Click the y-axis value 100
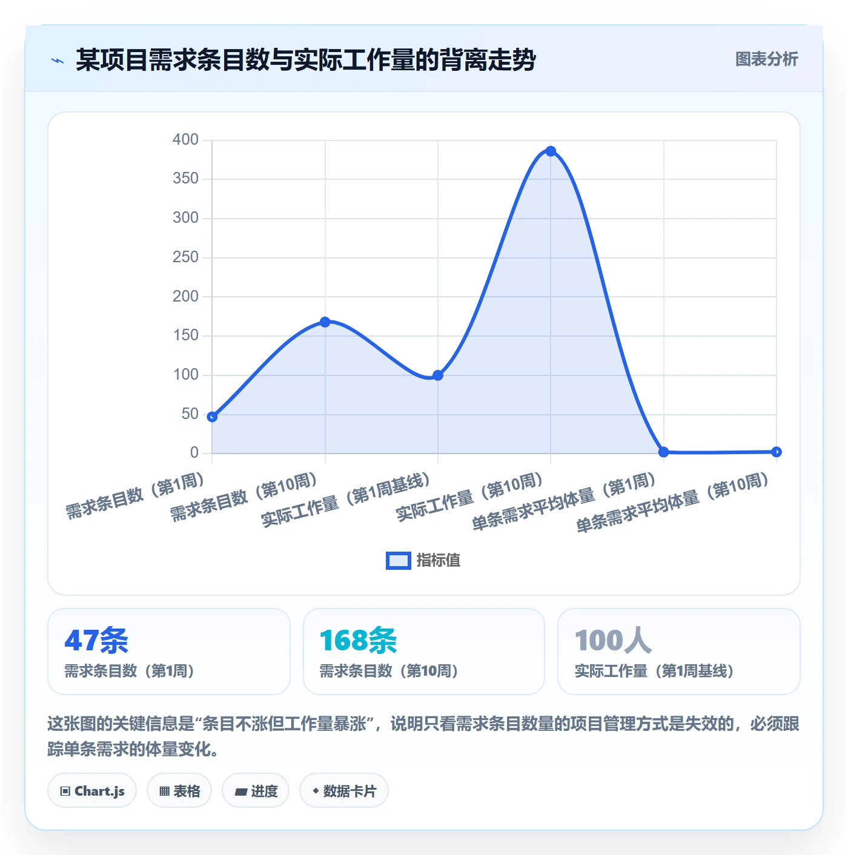The width and height of the screenshot is (848, 855). 185,375
